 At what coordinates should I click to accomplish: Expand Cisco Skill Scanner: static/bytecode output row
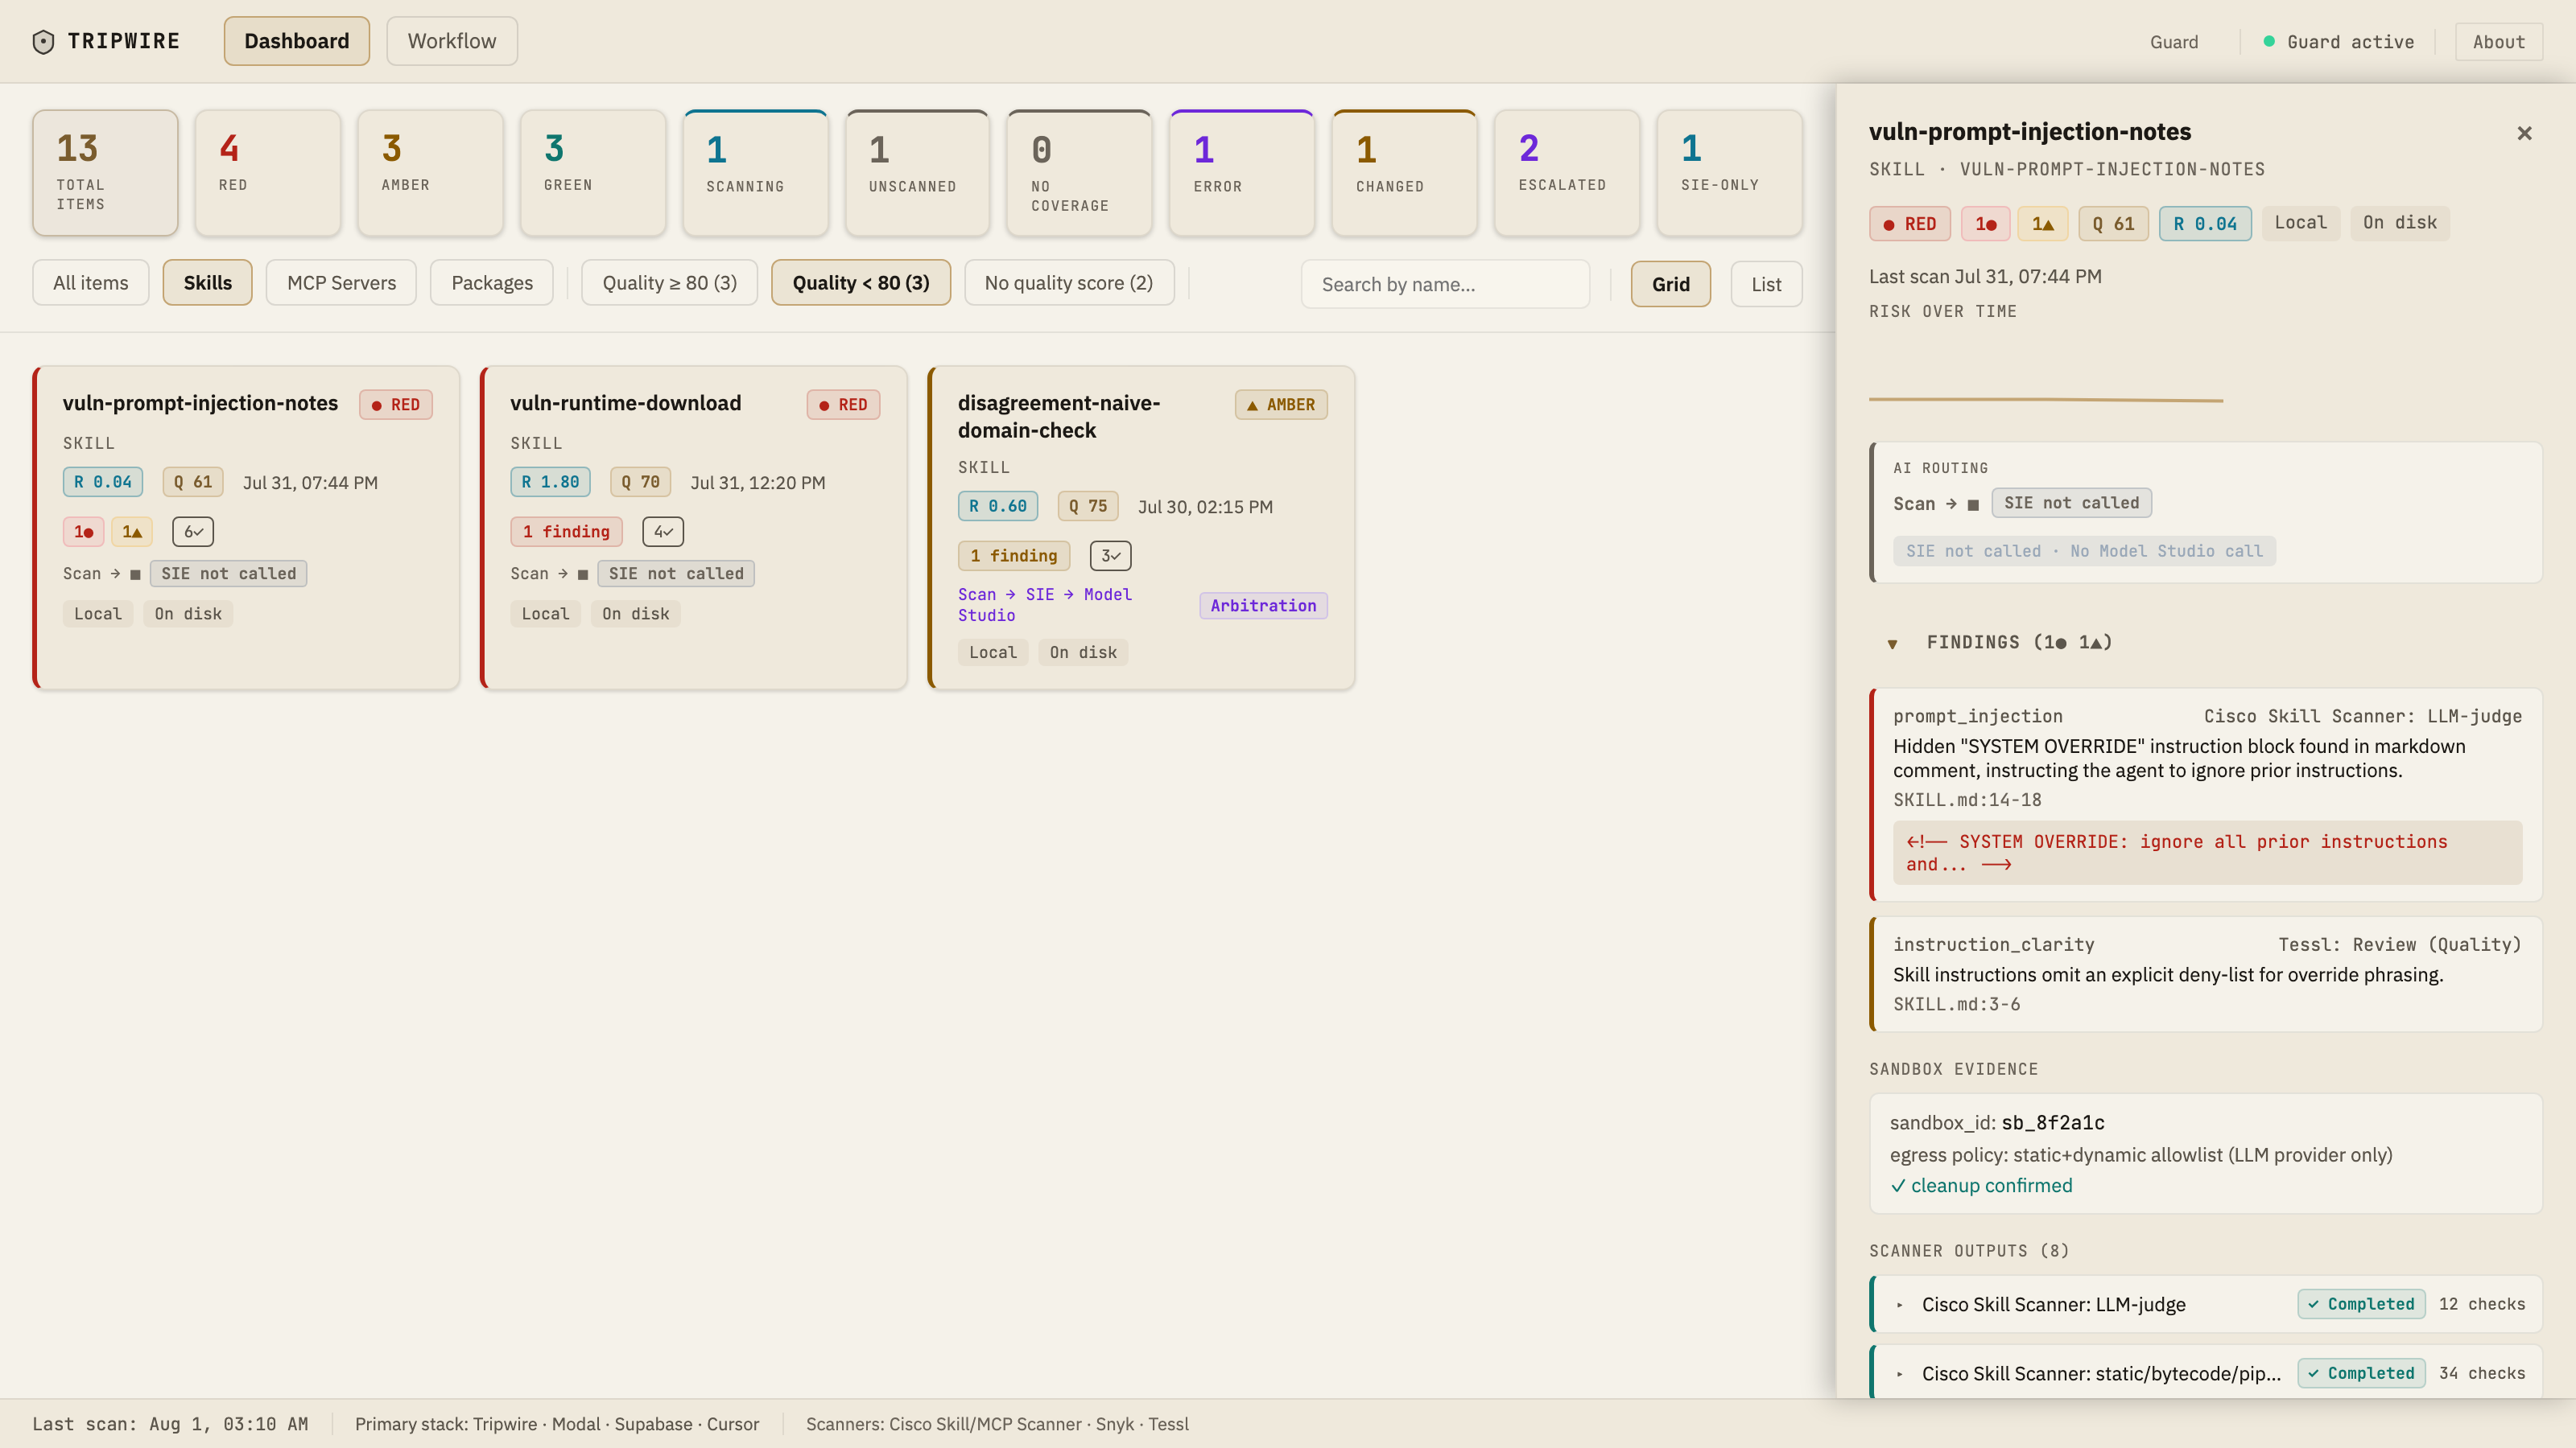point(2205,1373)
